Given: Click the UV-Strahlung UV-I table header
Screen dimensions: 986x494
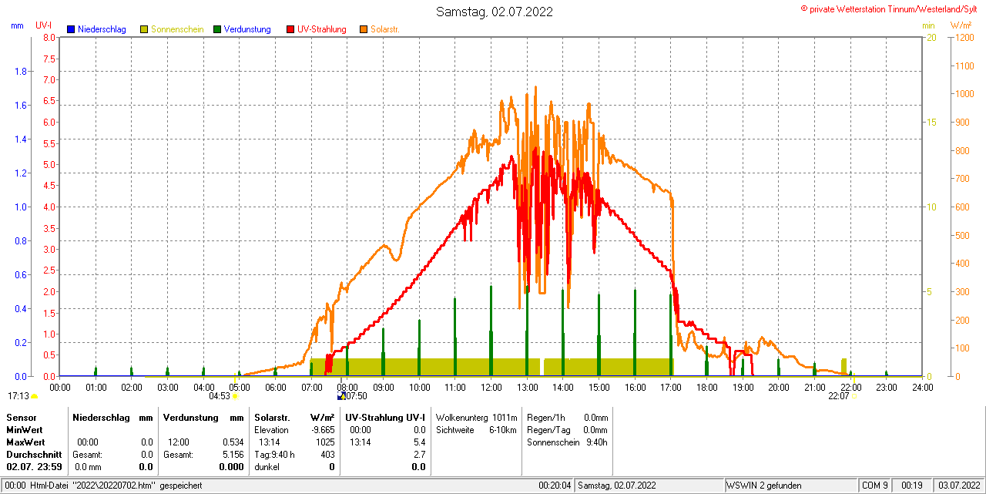Looking at the screenshot, I should click(x=385, y=417).
